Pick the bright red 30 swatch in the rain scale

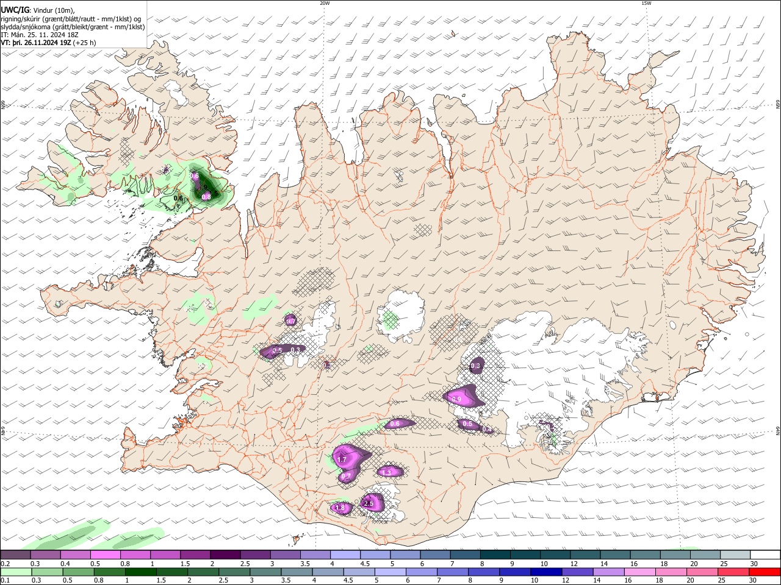point(765,572)
